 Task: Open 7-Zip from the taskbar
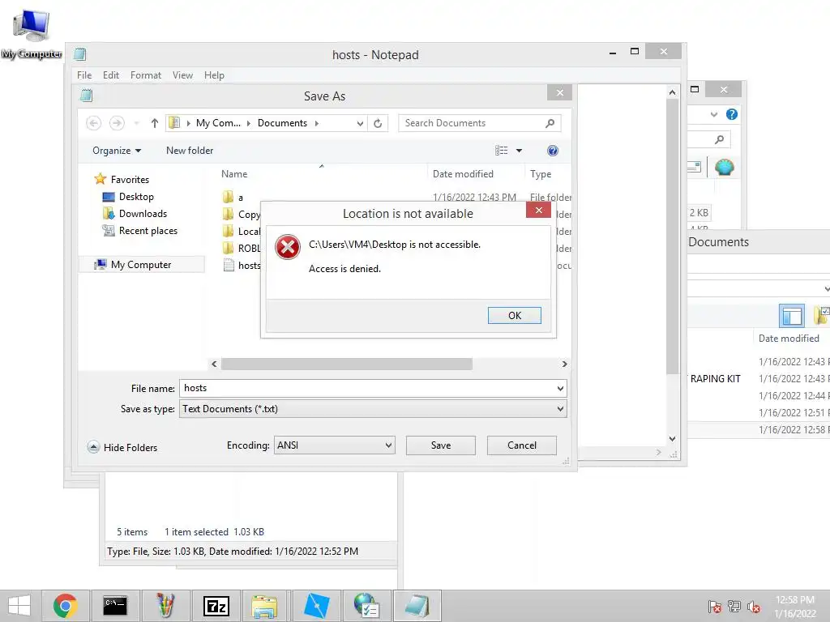tap(216, 606)
